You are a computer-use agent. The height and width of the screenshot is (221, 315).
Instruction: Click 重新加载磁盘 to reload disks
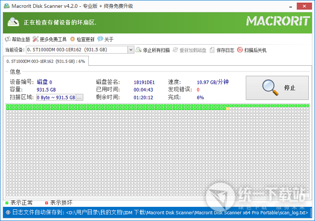pos(190,50)
